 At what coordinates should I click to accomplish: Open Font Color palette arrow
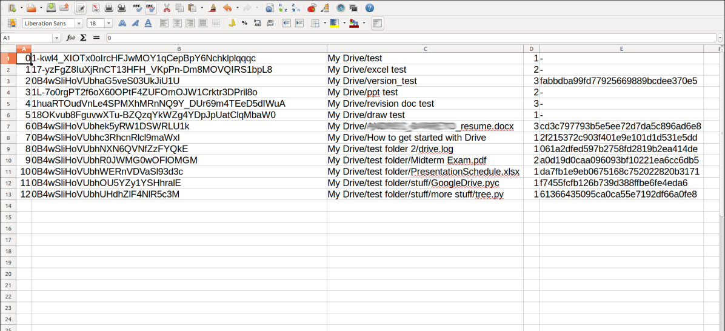[364, 23]
